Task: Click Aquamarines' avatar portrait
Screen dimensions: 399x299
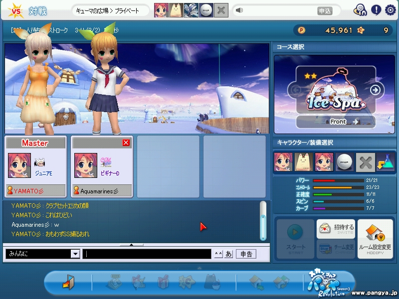Action: (85, 165)
